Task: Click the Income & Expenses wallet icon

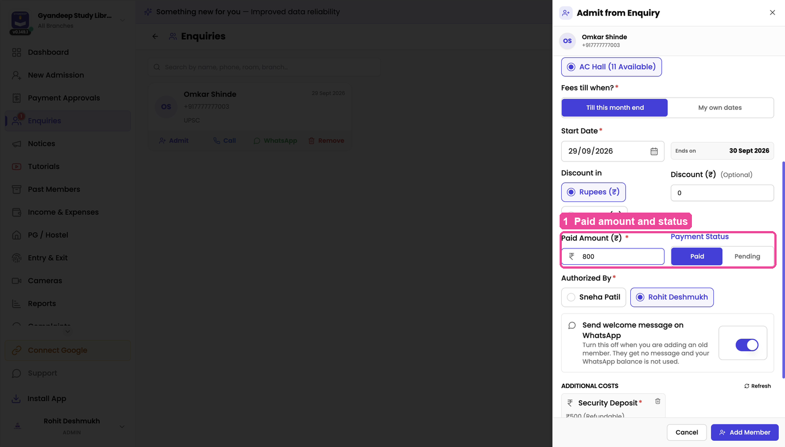Action: click(x=17, y=212)
